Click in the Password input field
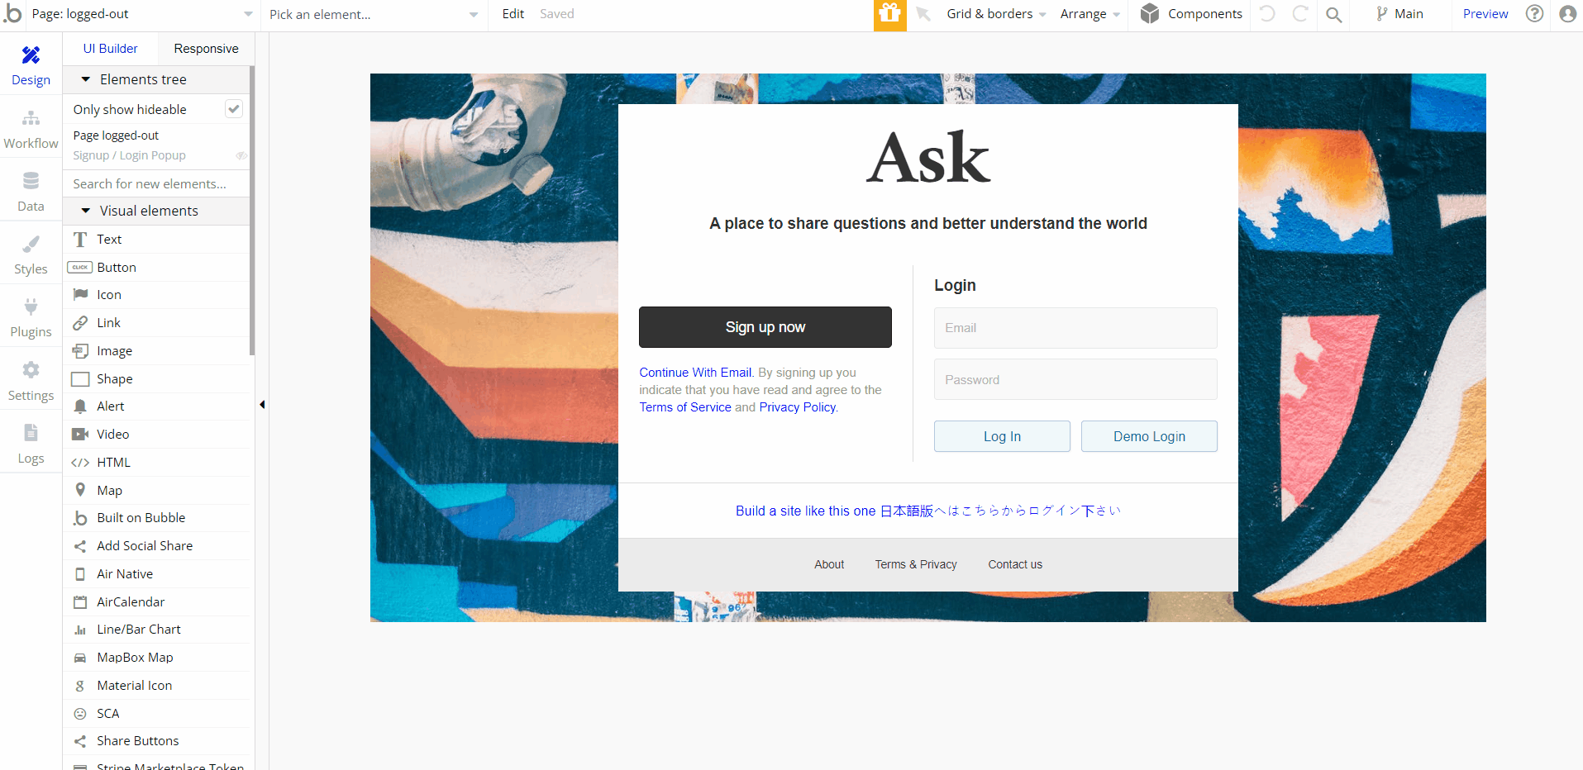Viewport: 1583px width, 770px height. [1075, 379]
